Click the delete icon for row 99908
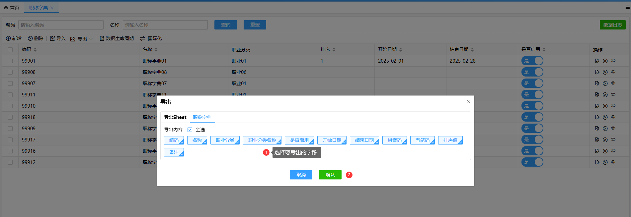The image size is (631, 217). 605,72
